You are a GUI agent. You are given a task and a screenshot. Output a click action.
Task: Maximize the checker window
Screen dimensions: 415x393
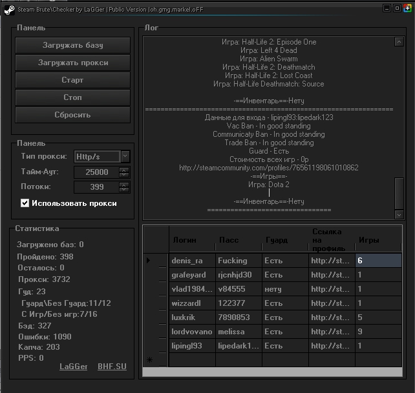(x=397, y=8)
